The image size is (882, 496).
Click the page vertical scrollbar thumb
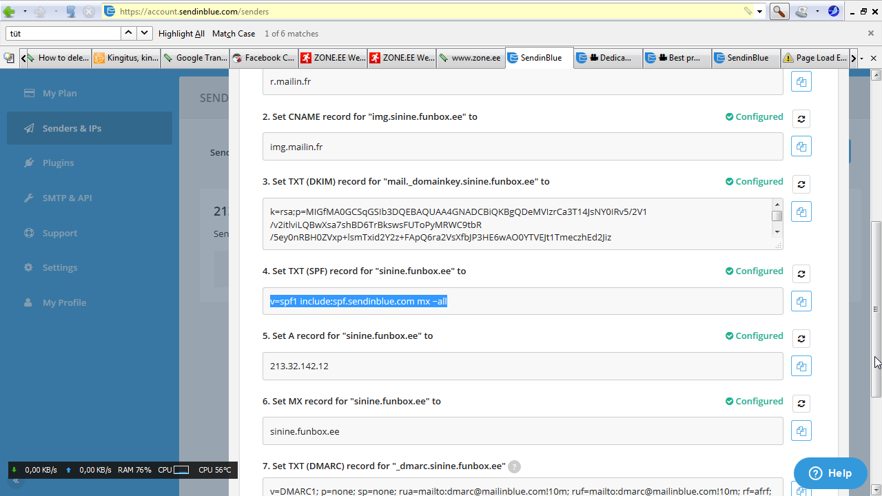[876, 309]
